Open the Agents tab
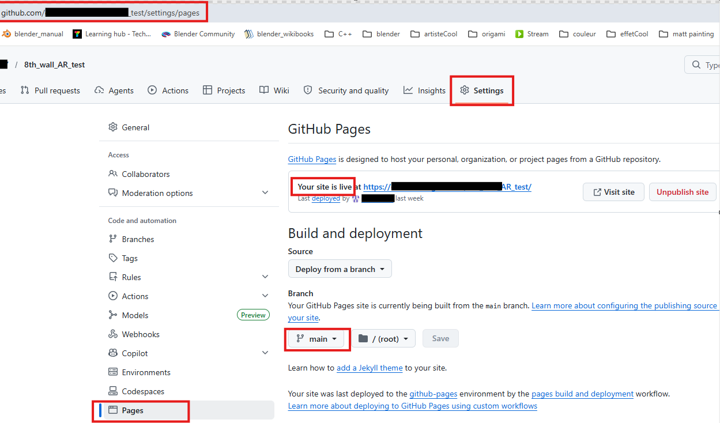This screenshot has width=720, height=423. pos(114,90)
